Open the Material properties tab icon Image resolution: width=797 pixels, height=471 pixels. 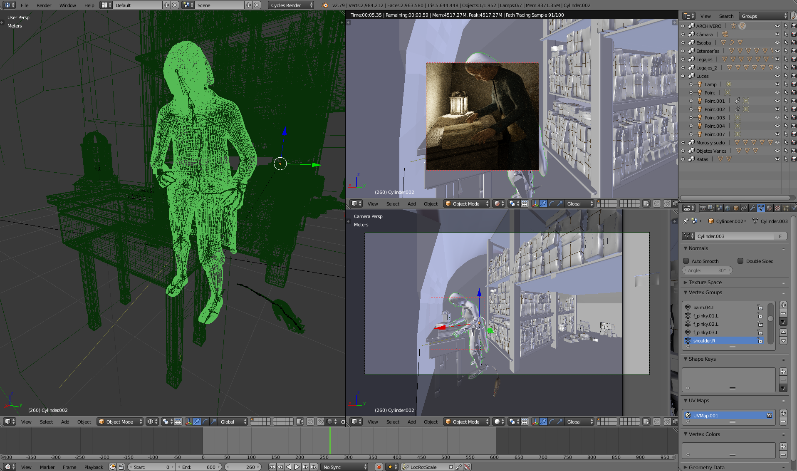pyautogui.click(x=769, y=208)
